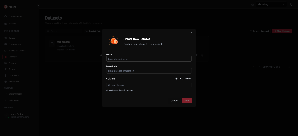
Task: Jump to the last page of datasets
Action: click(x=289, y=67)
